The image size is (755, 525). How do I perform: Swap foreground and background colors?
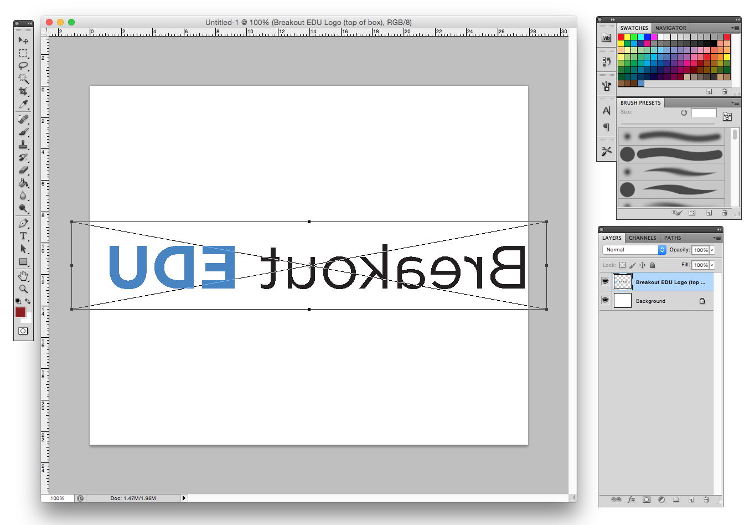click(x=28, y=301)
